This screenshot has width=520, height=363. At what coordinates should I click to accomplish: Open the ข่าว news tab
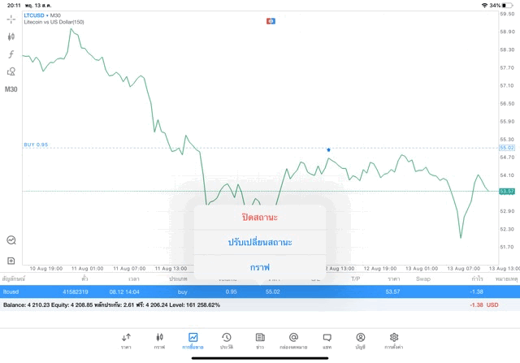260,340
